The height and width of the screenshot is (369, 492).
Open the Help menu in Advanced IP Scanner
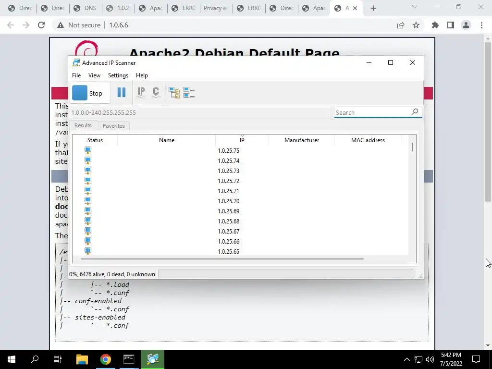142,75
